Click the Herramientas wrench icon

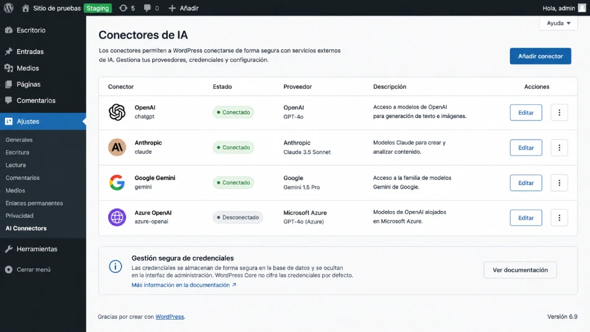(9, 249)
